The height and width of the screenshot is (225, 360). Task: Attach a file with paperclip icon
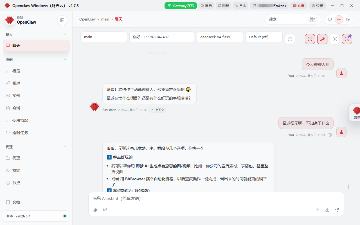96,210
